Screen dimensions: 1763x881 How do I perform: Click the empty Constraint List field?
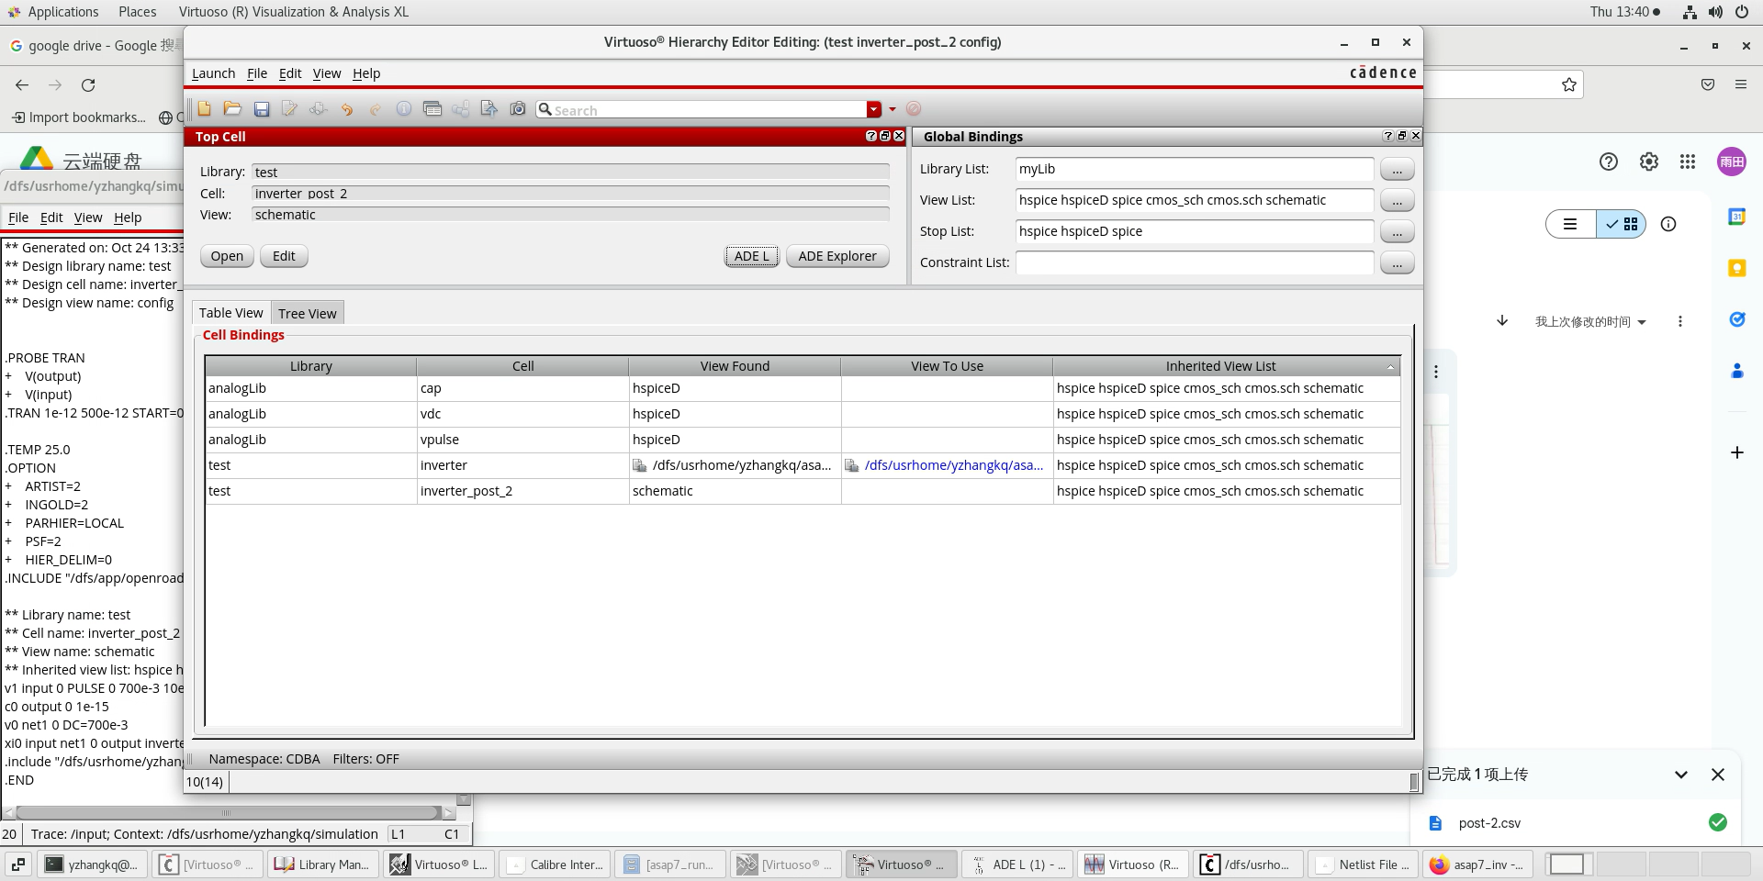[1195, 262]
